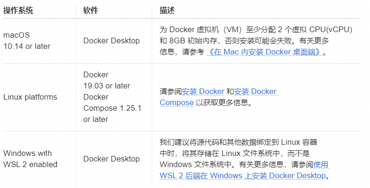Viewport: 370px width, 188px height.
Task: Click Docker Desktop in the Windows row
Action: click(x=111, y=159)
